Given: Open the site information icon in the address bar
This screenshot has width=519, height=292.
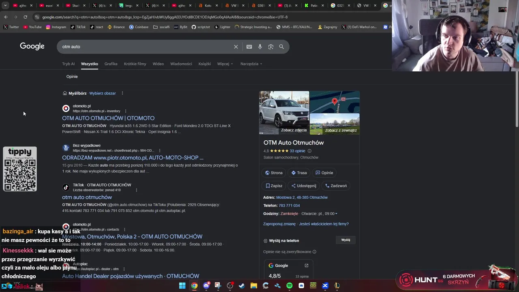Looking at the screenshot, I should [x=37, y=17].
